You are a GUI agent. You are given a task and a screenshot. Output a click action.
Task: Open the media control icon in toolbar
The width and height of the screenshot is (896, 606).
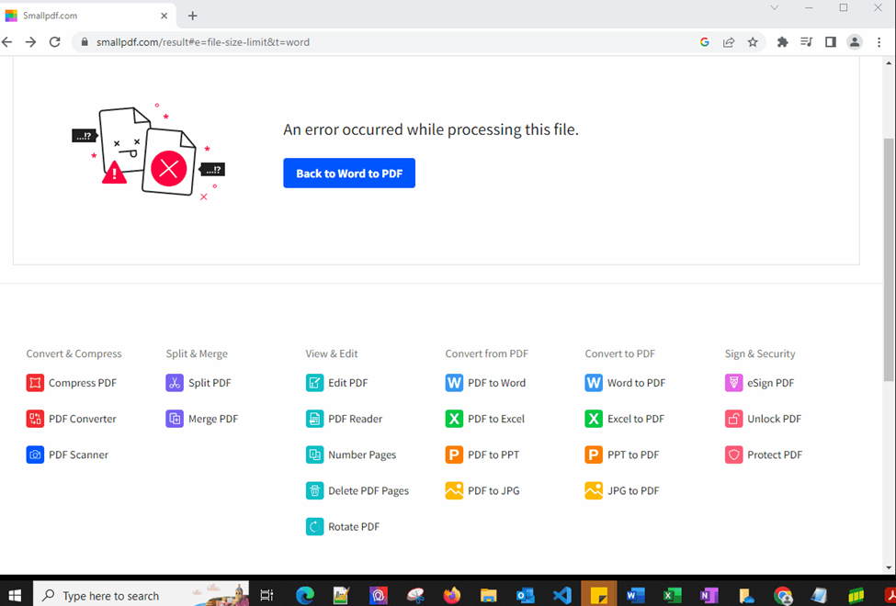click(x=806, y=41)
